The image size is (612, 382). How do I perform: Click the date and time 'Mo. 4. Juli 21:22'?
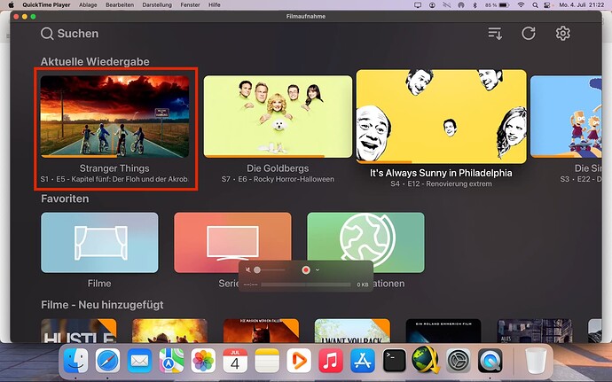pos(582,5)
